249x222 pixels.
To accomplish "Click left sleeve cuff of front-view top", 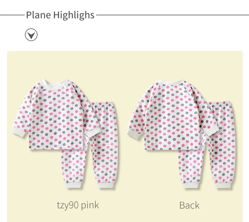I will [x=19, y=132].
